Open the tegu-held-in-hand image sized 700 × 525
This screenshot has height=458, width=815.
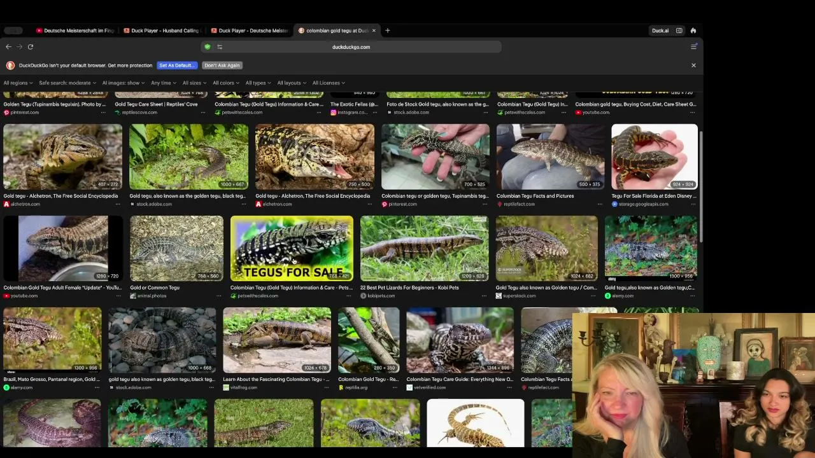tap(436, 156)
